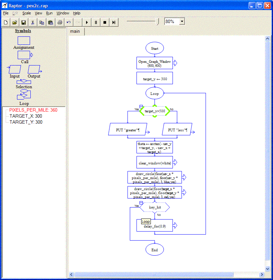The height and width of the screenshot is (280, 273).
Task: Pause program execution
Action: tap(96, 22)
